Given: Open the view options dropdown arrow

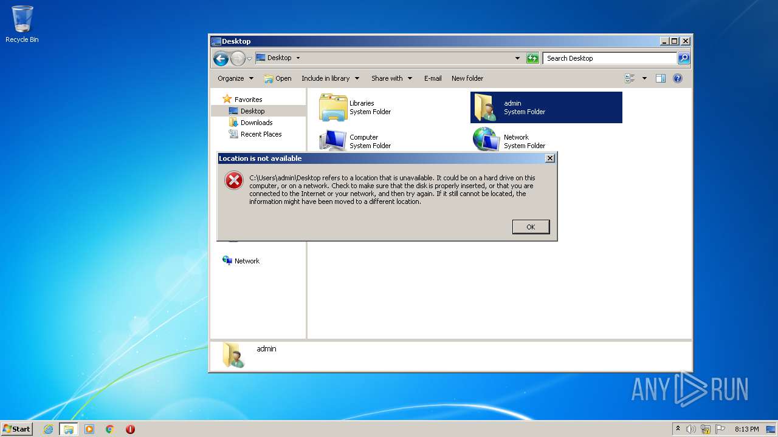Looking at the screenshot, I should click(644, 78).
